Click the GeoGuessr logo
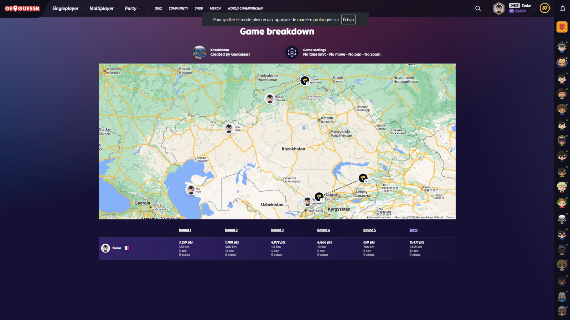Screen dimensions: 570x320 pyautogui.click(x=22, y=9)
